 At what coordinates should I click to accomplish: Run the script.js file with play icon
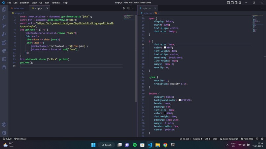coord(124,8)
